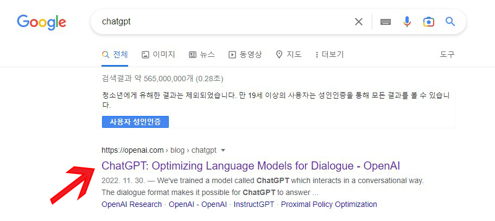Open the on-screen keyboard icon
This screenshot has height=221, width=495.
tap(385, 22)
